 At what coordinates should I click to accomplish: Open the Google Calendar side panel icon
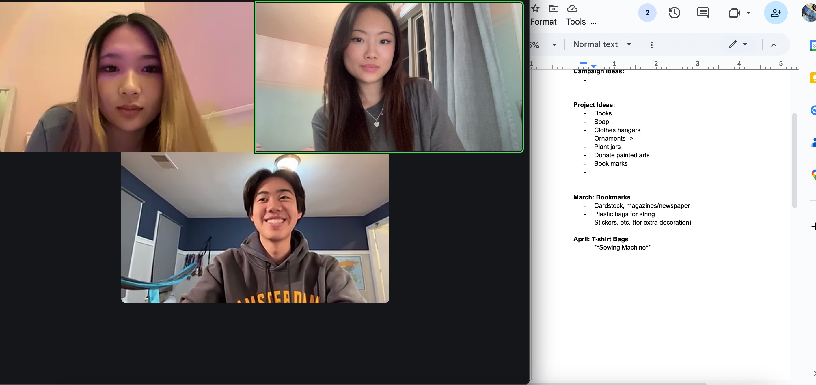click(x=813, y=46)
